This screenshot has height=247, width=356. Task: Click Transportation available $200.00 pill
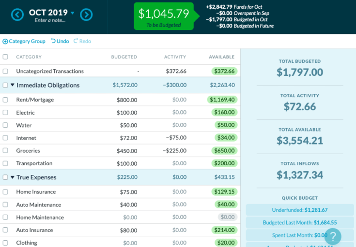[x=224, y=163]
